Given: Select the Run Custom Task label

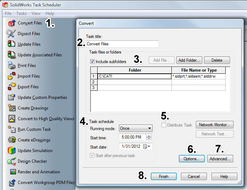Looking at the screenshot, I should click(34, 129).
